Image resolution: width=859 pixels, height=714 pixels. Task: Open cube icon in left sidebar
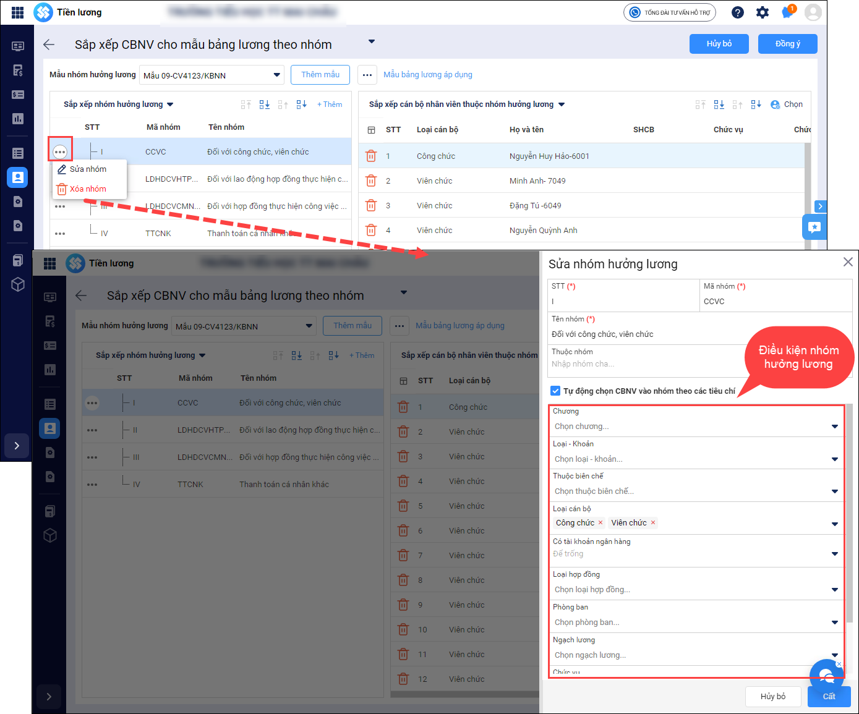point(17,284)
